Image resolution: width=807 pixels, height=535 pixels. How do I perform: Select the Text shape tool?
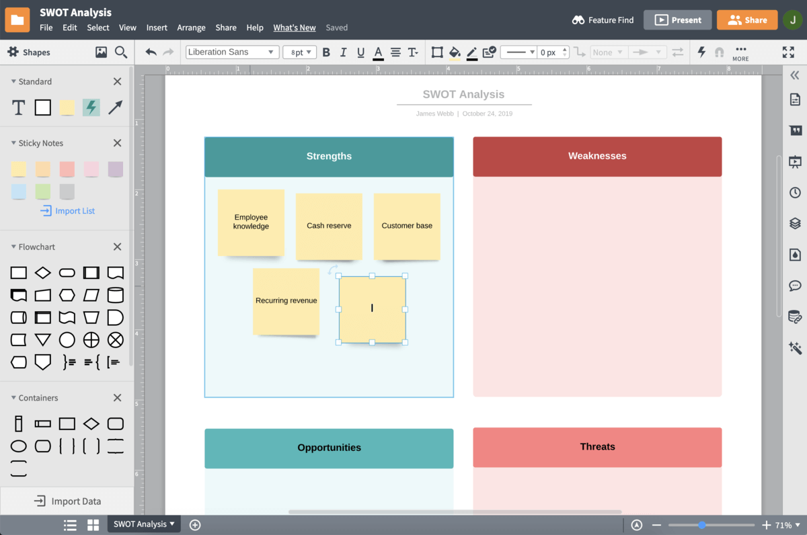(19, 108)
